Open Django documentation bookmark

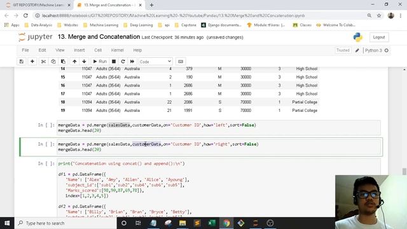pyautogui.click(x=221, y=25)
